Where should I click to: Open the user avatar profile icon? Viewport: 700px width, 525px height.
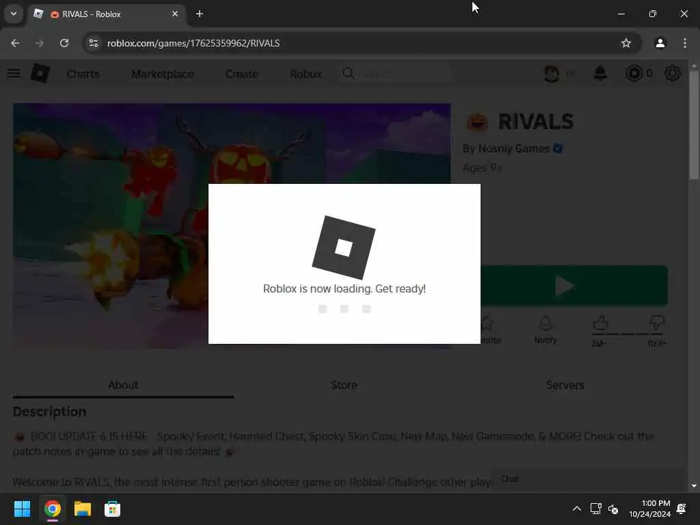coord(552,73)
